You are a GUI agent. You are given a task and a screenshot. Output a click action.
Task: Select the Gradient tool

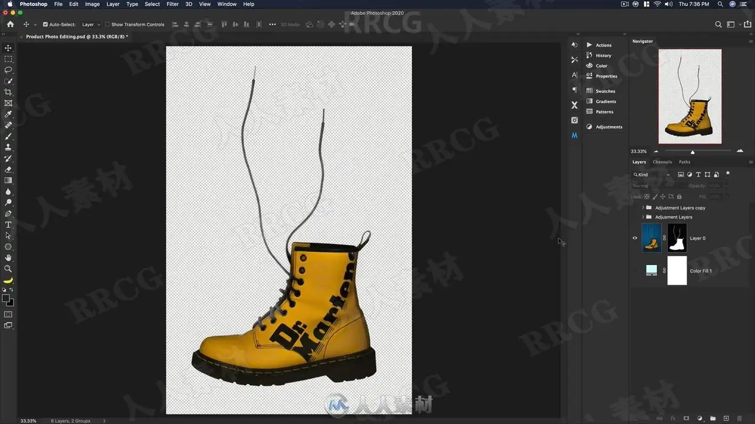8,180
